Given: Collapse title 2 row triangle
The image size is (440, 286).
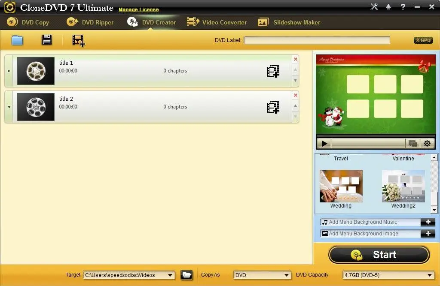Looking at the screenshot, I should tap(9, 107).
